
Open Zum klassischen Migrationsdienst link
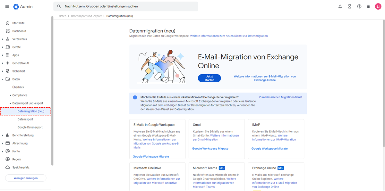pyautogui.click(x=280, y=97)
